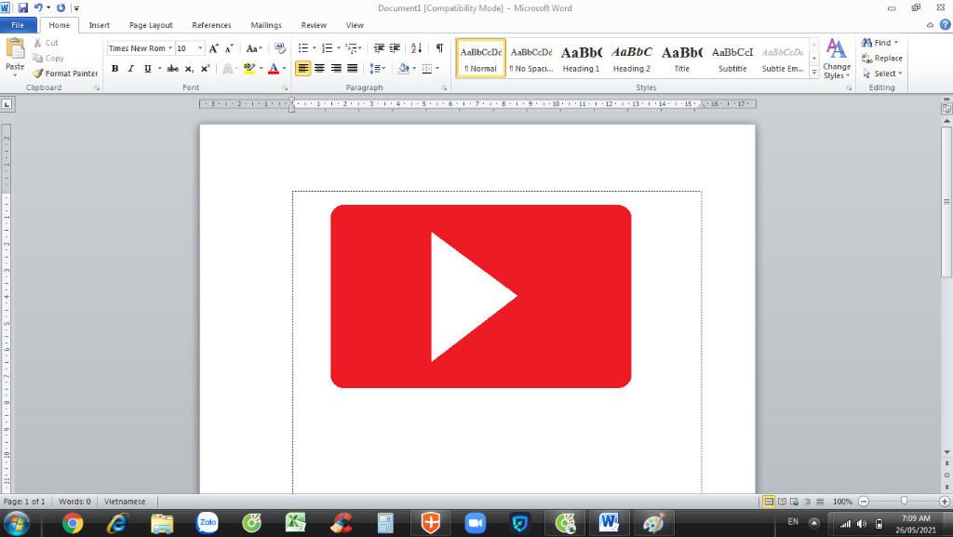Viewport: 953px width, 537px height.
Task: Click the zoom slider handle
Action: tap(904, 501)
